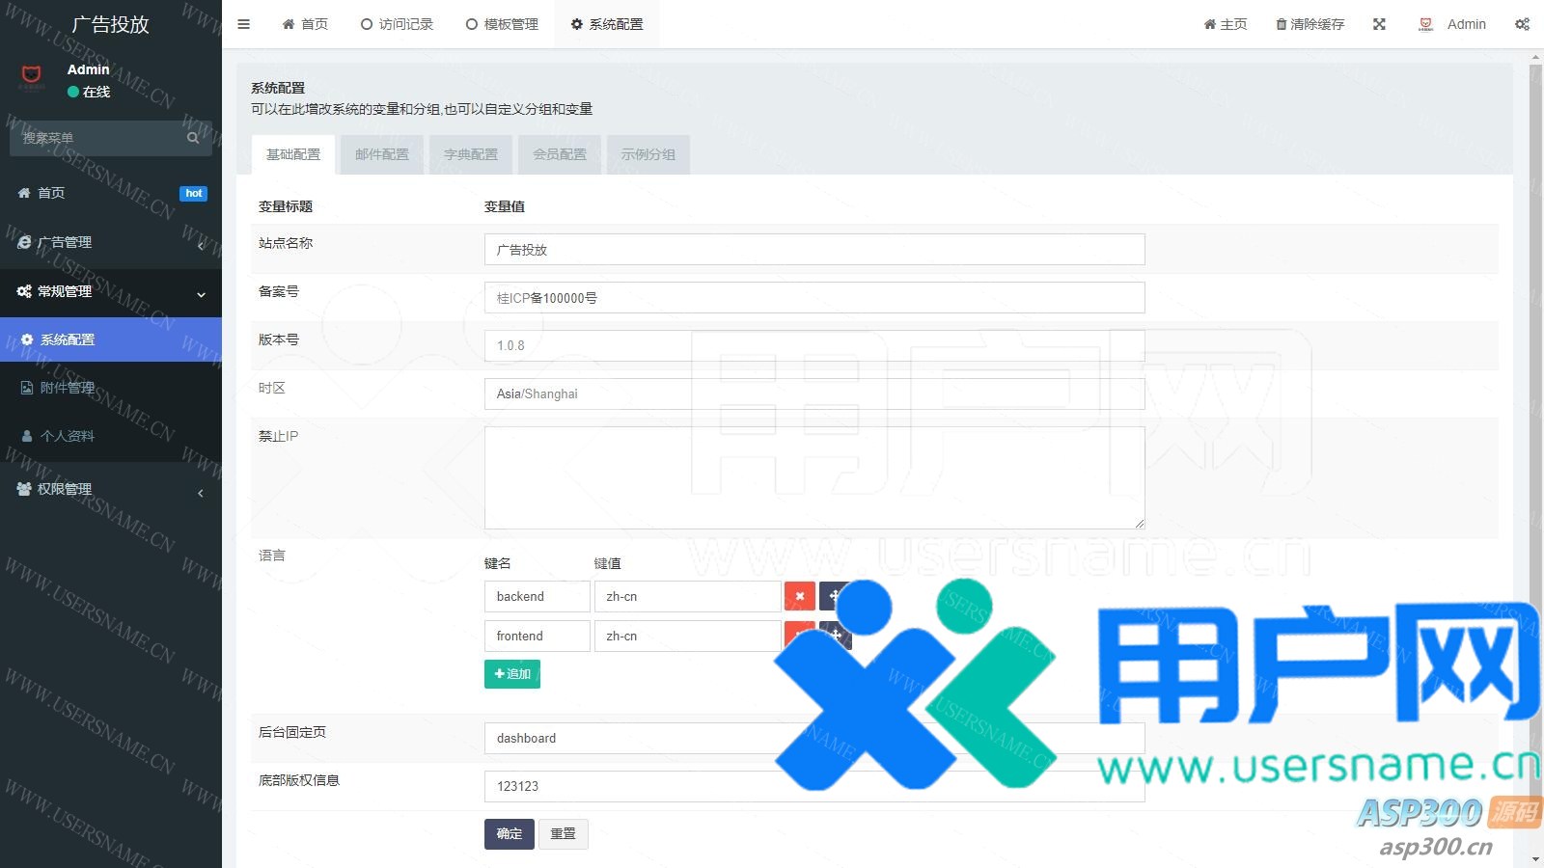
Task: Switch to the 示例分组 tab
Action: tap(648, 154)
